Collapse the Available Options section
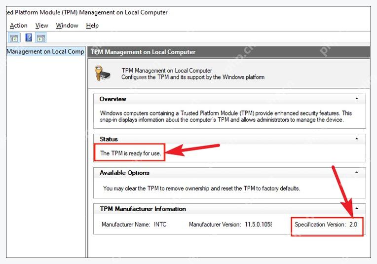 (x=357, y=172)
